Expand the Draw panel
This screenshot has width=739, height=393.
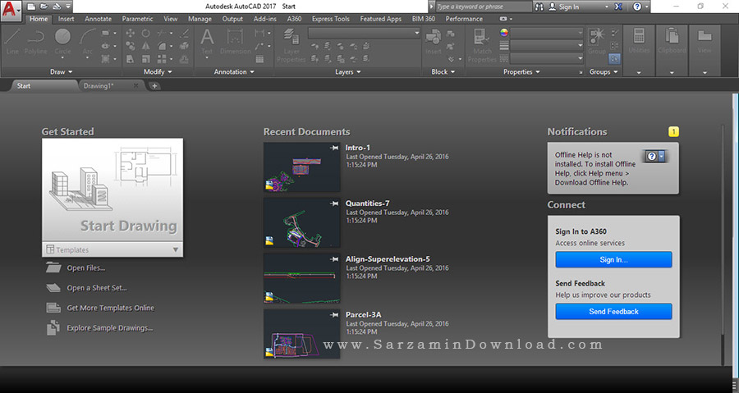(x=62, y=72)
